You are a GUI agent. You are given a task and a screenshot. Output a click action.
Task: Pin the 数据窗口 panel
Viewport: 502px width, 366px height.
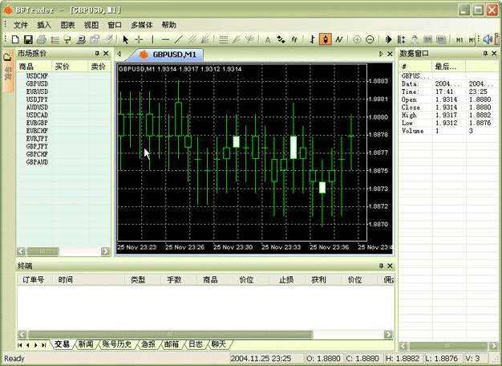[485, 54]
